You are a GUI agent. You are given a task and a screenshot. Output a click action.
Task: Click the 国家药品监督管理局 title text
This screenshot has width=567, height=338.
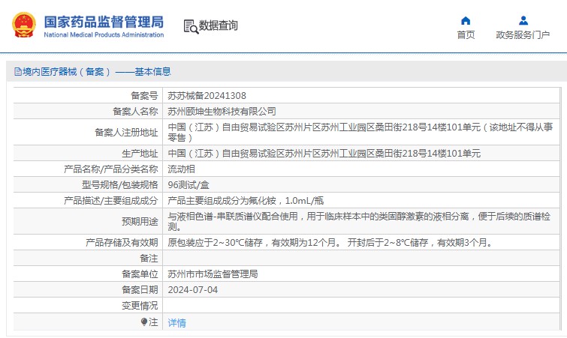[x=104, y=22]
